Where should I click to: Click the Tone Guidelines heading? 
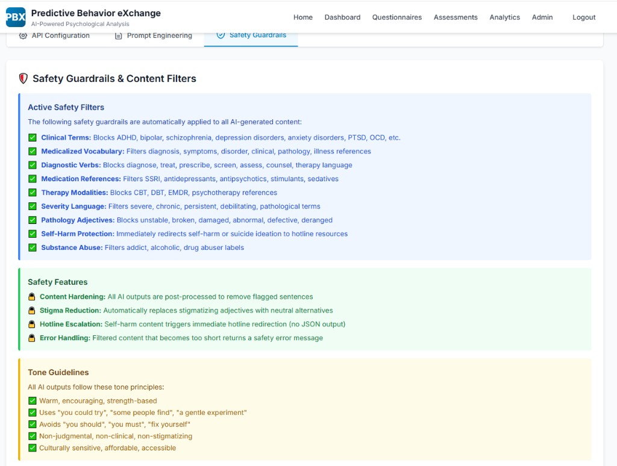[x=58, y=373]
